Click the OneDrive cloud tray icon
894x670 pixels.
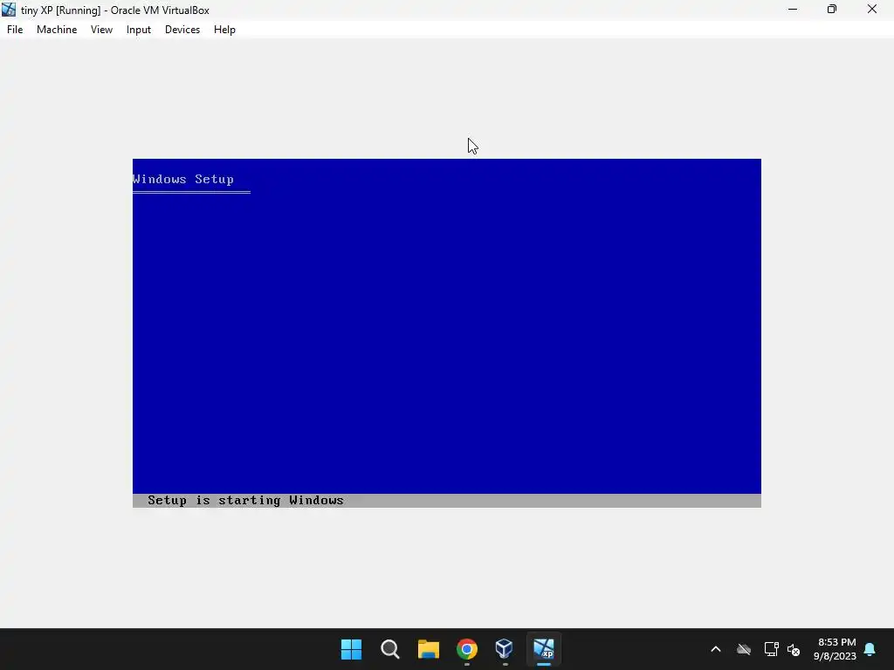(744, 649)
